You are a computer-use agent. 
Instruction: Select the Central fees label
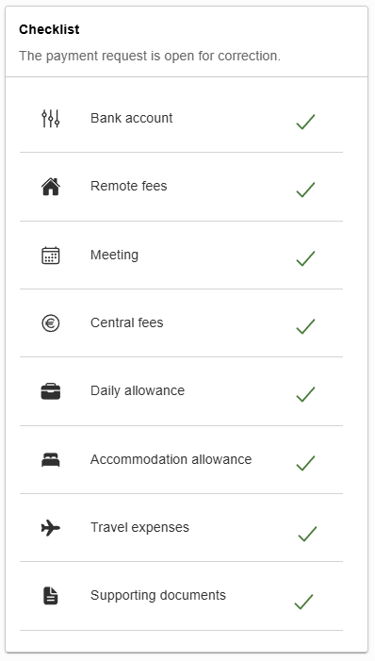coord(127,322)
